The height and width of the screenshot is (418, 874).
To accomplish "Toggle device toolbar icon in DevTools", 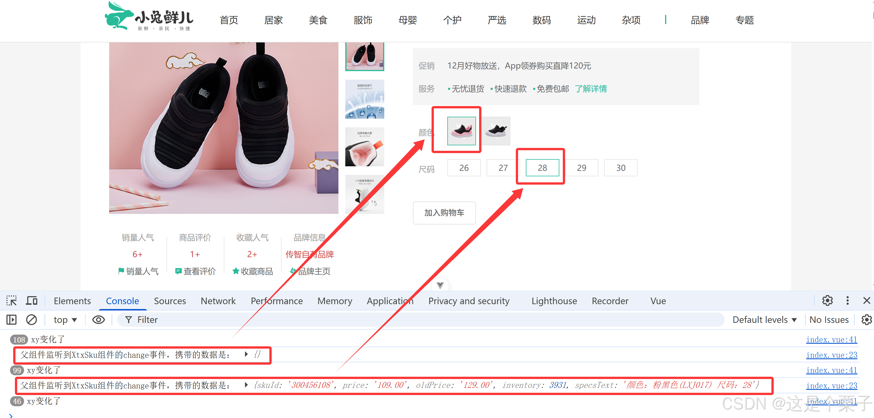I will [32, 301].
